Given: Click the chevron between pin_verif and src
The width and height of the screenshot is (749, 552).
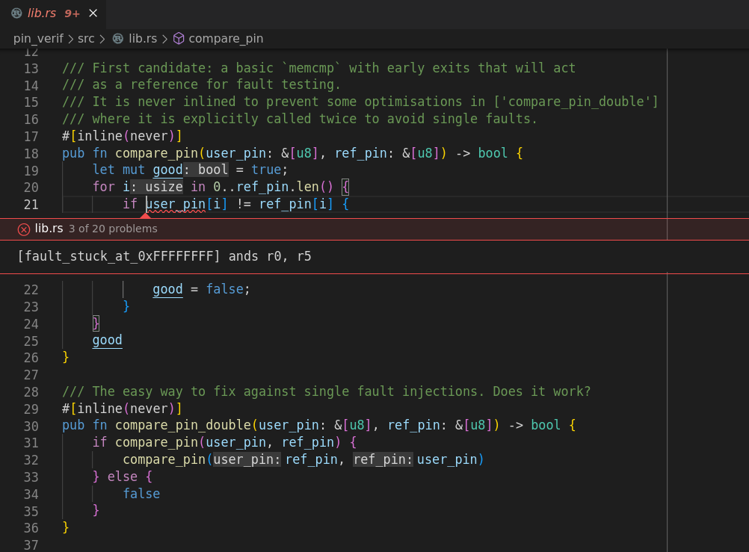Looking at the screenshot, I should coord(71,39).
